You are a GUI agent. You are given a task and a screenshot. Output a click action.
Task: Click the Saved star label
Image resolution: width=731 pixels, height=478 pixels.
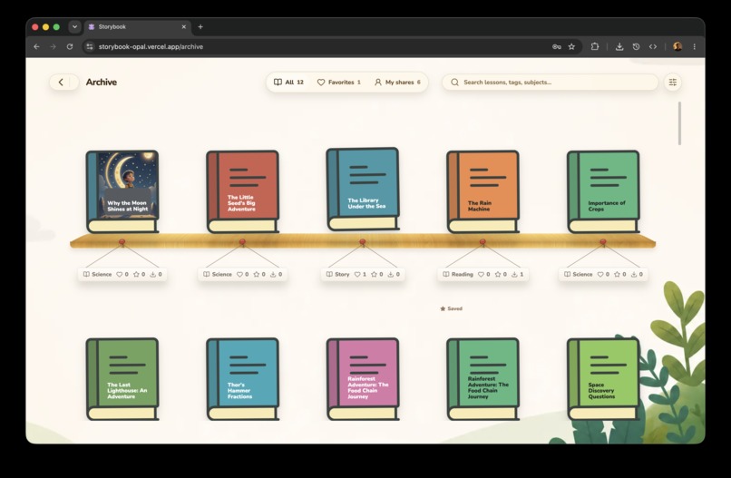click(452, 308)
